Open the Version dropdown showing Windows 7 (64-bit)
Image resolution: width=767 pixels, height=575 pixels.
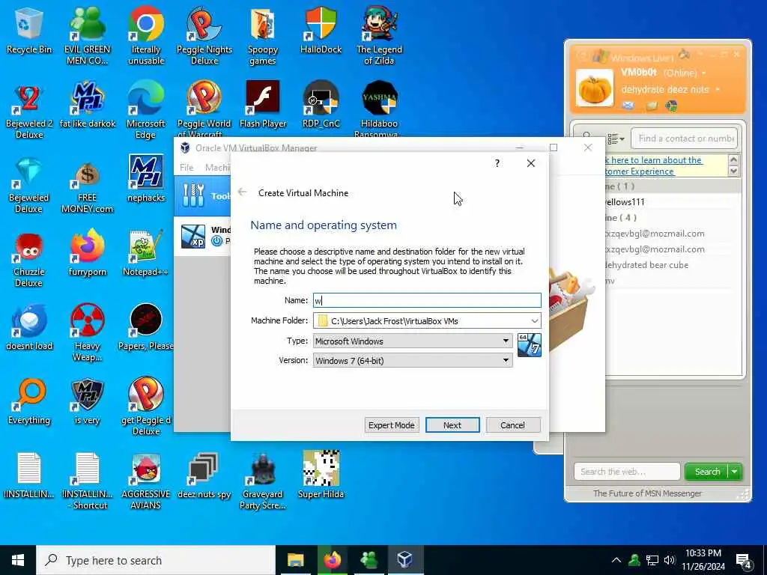413,360
